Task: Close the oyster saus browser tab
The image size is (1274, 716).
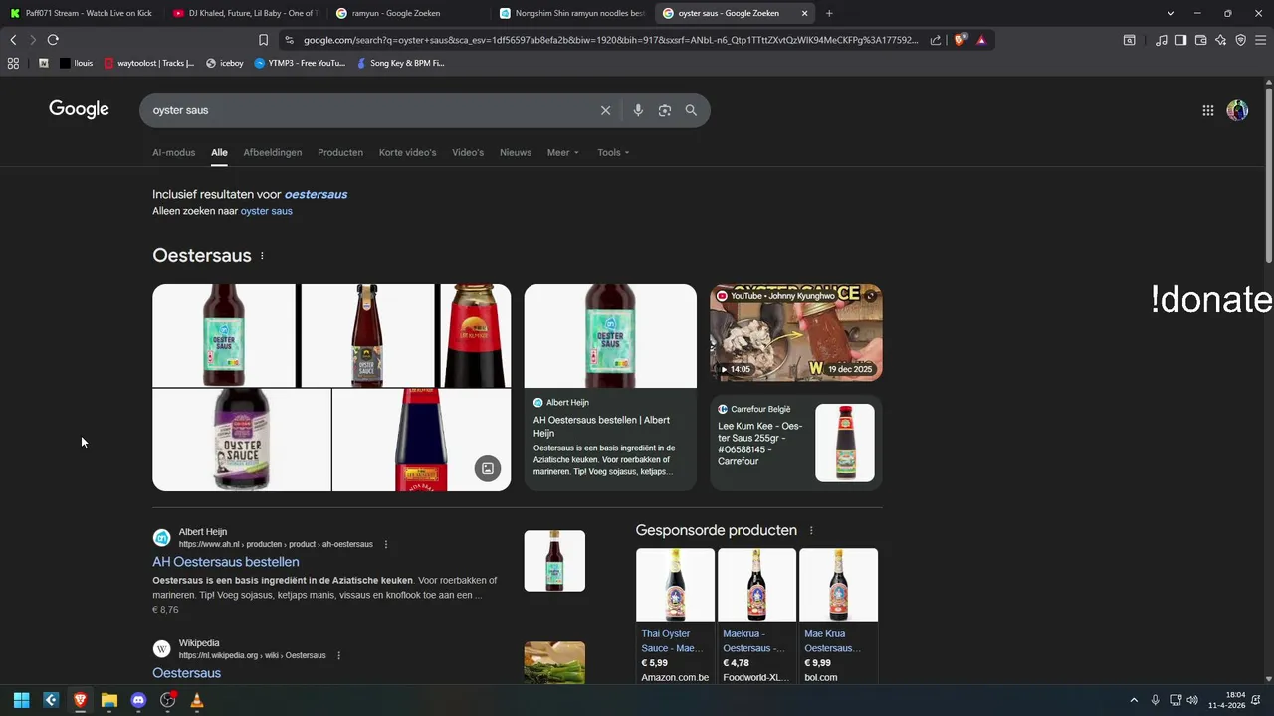Action: pos(804,13)
